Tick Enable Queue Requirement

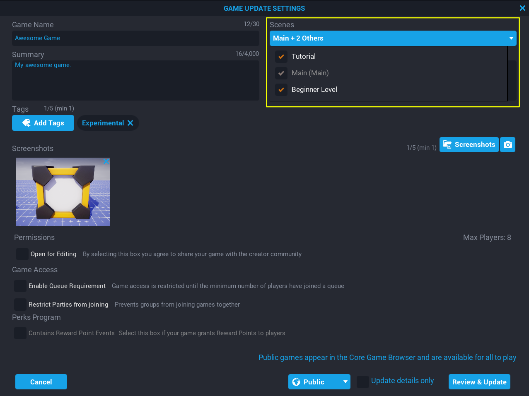[20, 286]
